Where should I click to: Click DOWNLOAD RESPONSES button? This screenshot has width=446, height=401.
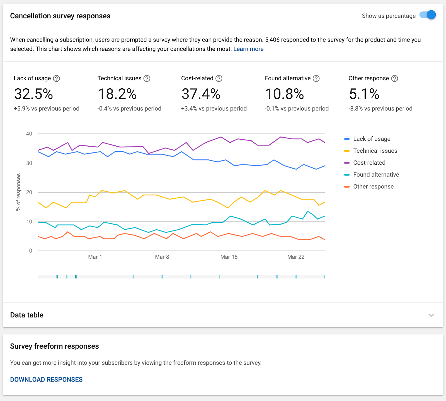(x=46, y=380)
